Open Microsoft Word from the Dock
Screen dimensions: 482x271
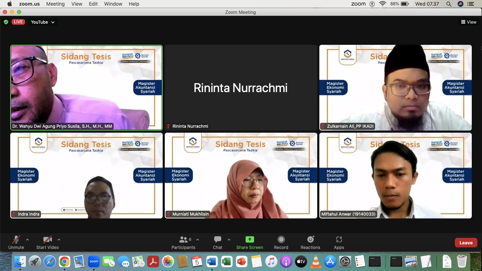point(212,261)
